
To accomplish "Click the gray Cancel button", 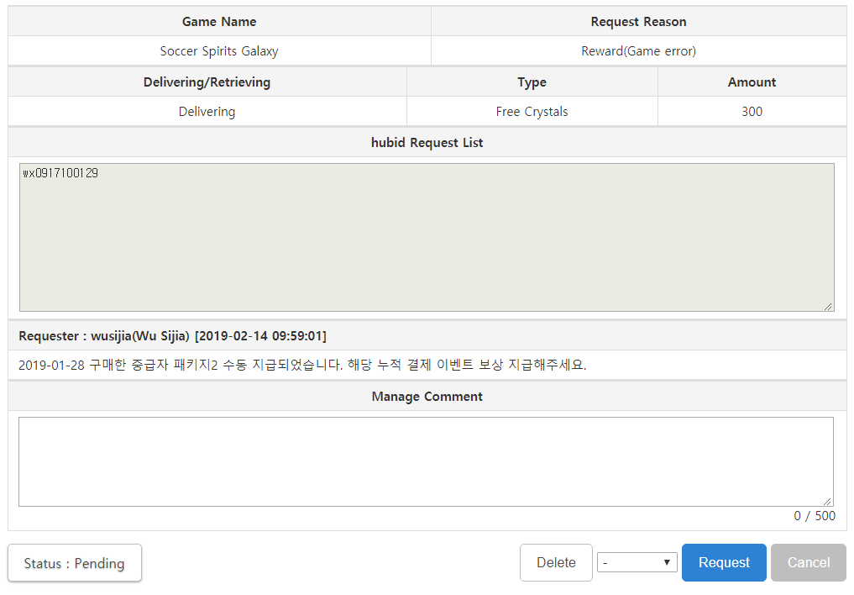I will pos(809,562).
